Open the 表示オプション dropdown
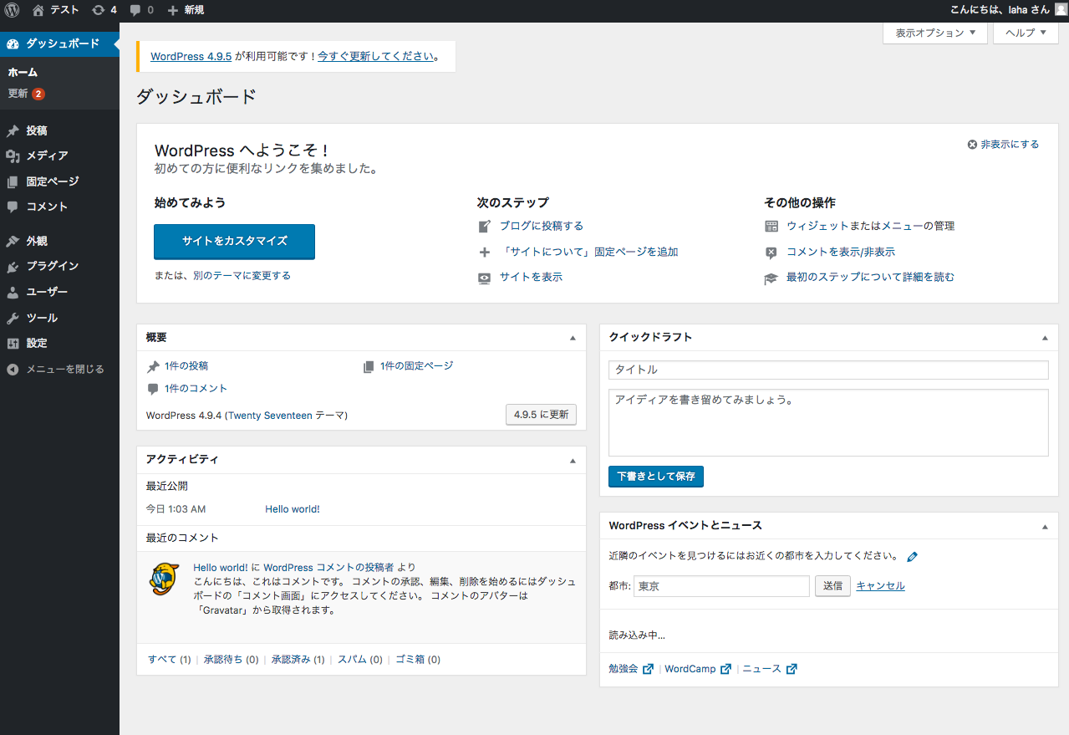Image resolution: width=1069 pixels, height=735 pixels. [x=935, y=33]
